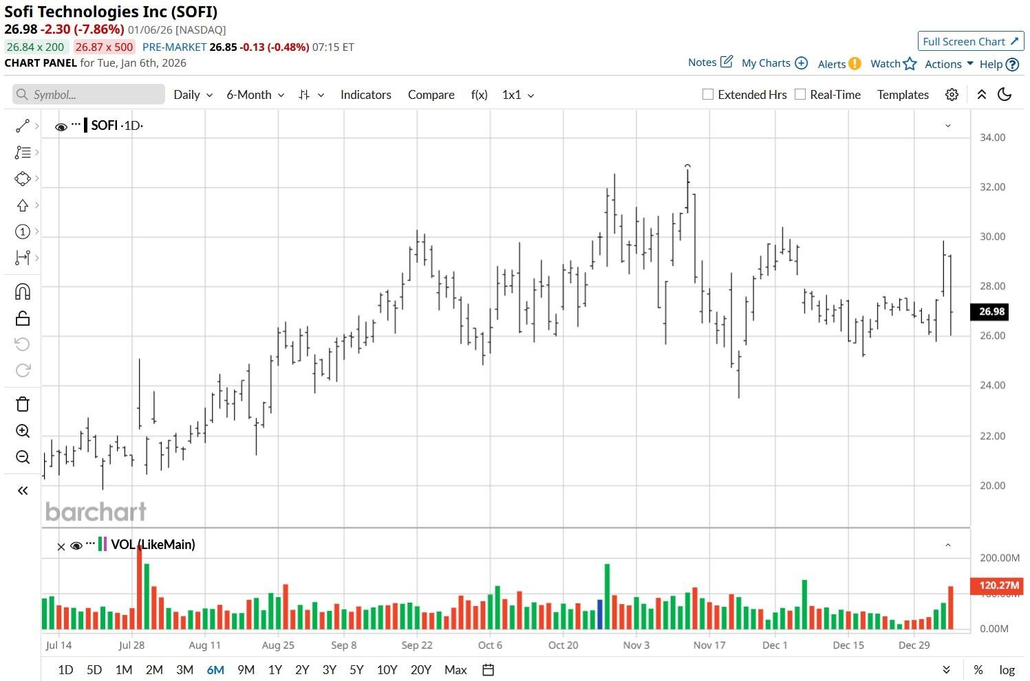Viewport: 1030px width, 681px height.
Task: Select the up arrow marker tool
Action: (22, 205)
